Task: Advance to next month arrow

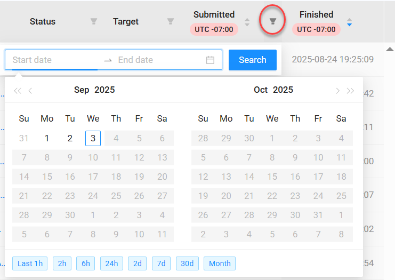Action: pyautogui.click(x=337, y=91)
